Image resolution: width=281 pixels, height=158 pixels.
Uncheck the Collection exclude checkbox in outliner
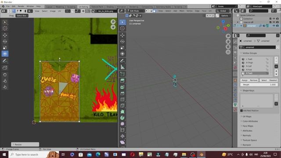click(270, 18)
